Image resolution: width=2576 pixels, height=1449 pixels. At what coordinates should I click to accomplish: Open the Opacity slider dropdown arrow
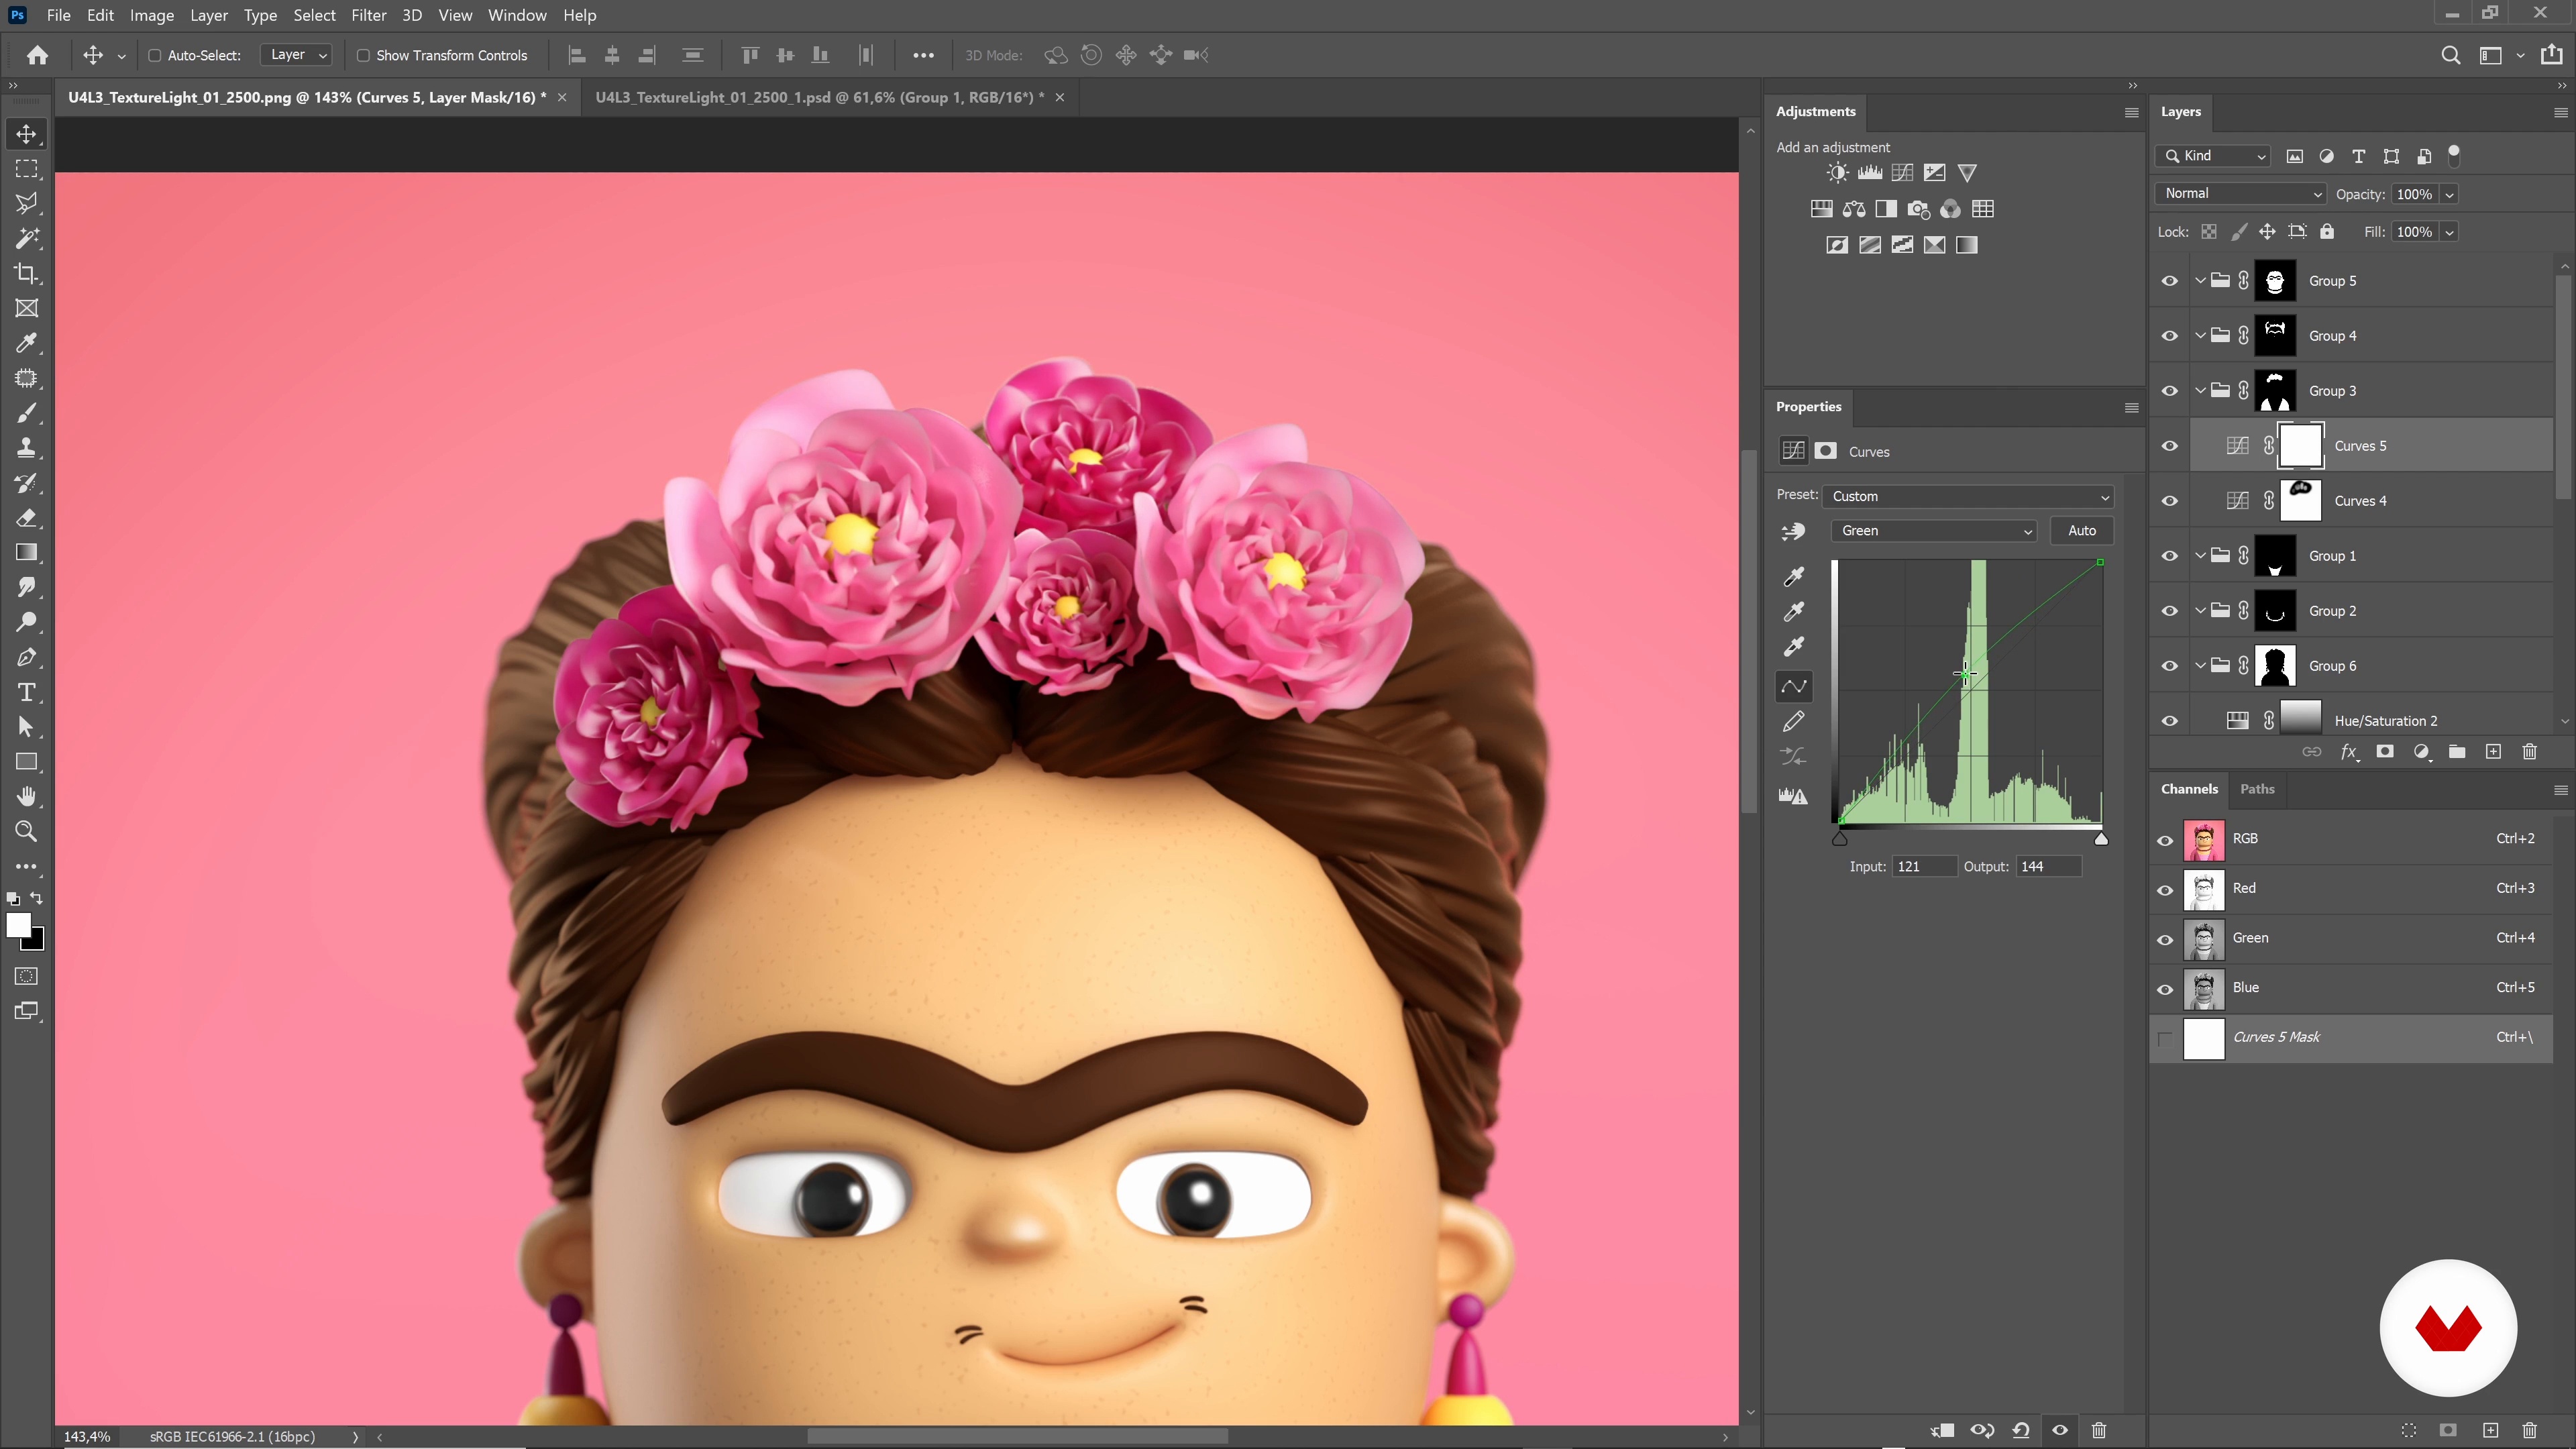[2449, 194]
